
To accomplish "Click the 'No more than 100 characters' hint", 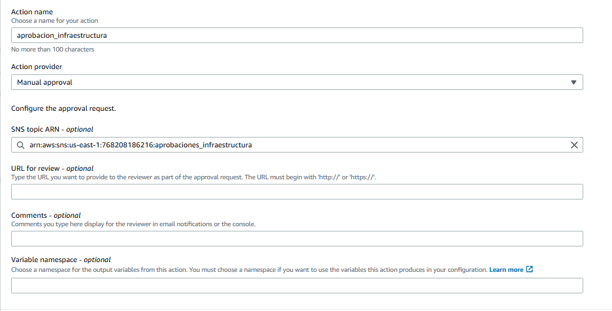I will (x=52, y=50).
